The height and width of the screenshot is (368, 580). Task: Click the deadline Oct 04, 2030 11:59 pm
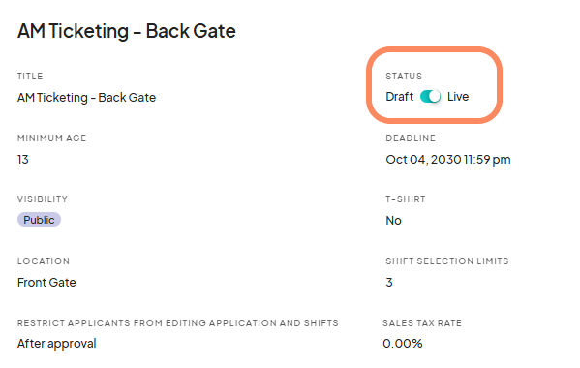448,160
